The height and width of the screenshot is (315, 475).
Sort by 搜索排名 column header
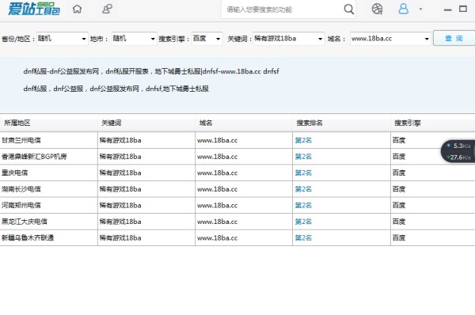(341, 123)
